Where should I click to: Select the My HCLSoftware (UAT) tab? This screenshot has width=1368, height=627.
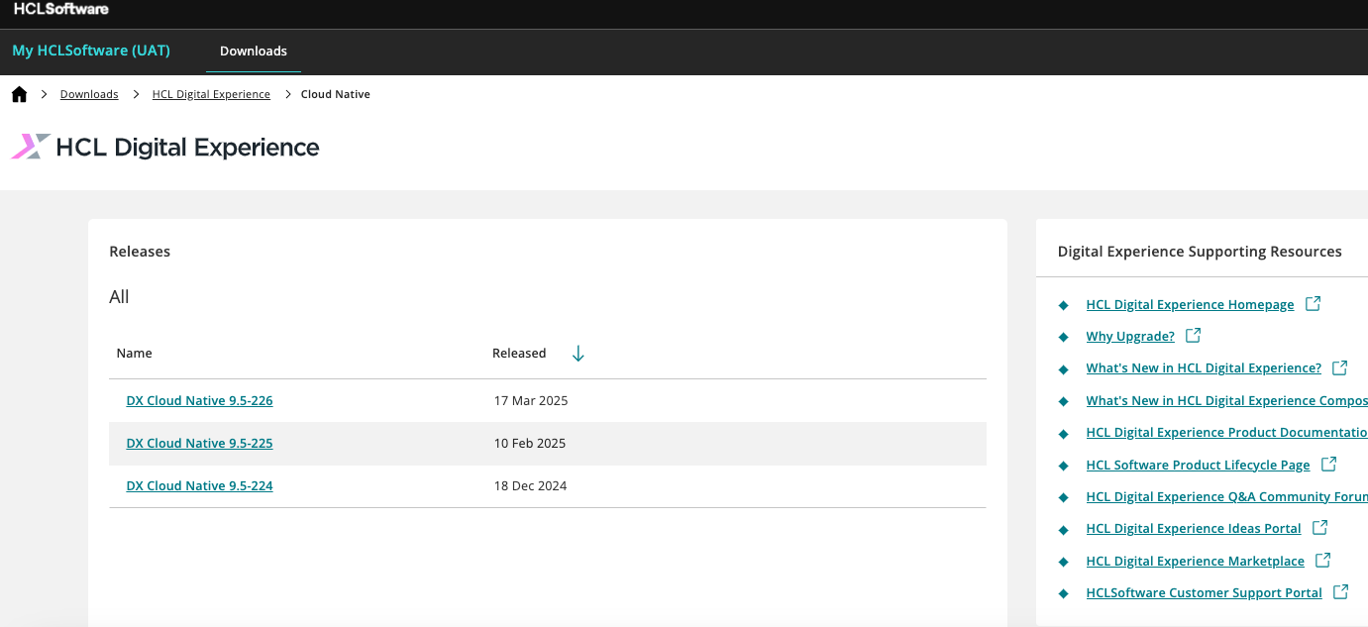pyautogui.click(x=91, y=51)
